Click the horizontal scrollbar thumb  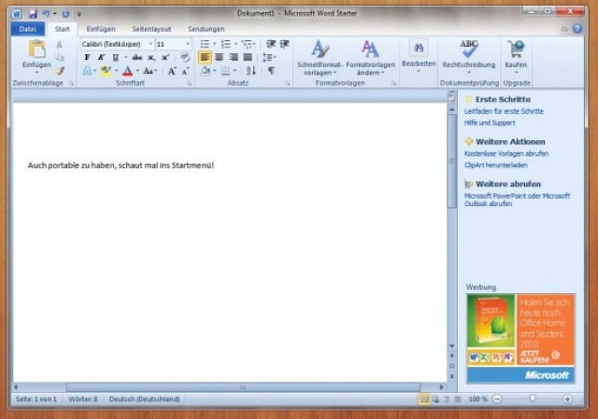coord(243,387)
